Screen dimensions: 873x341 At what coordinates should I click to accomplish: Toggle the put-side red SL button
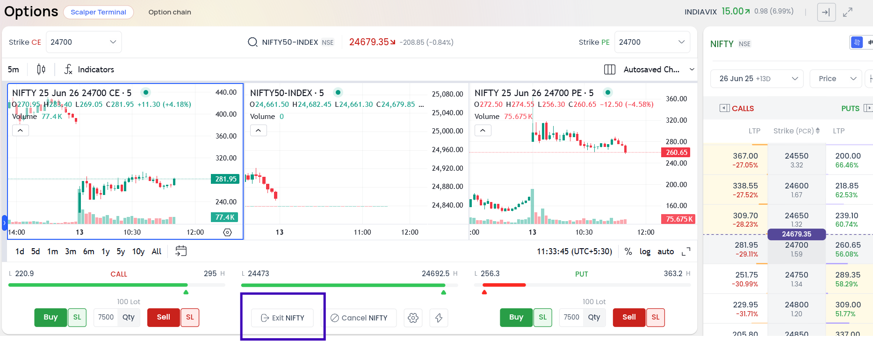656,317
